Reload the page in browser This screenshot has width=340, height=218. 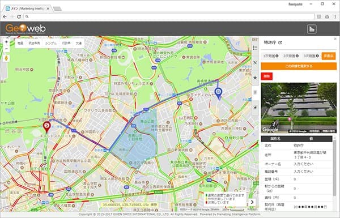click(19, 16)
